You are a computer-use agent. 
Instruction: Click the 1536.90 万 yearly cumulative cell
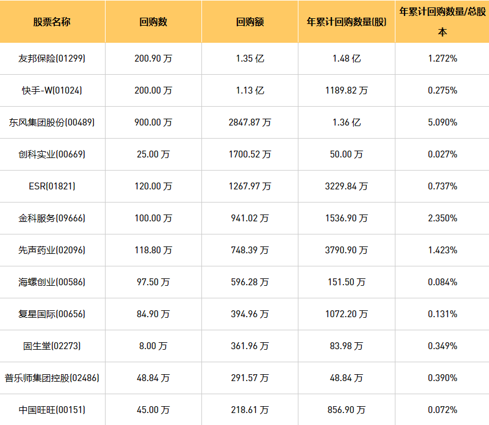pos(346,218)
